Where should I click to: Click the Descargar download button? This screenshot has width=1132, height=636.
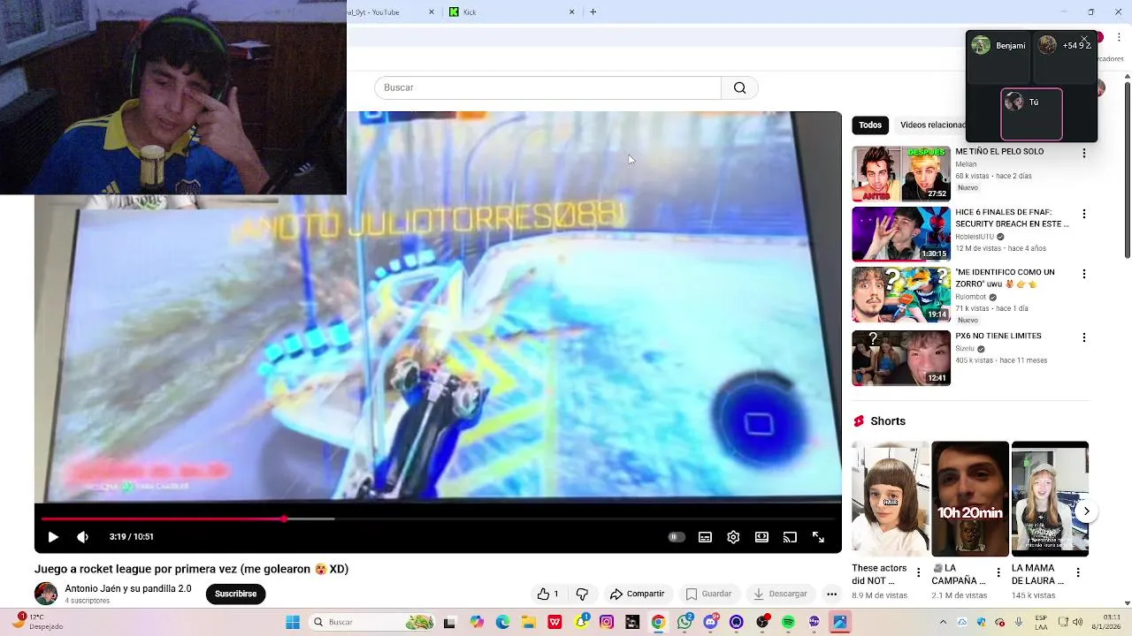click(779, 594)
